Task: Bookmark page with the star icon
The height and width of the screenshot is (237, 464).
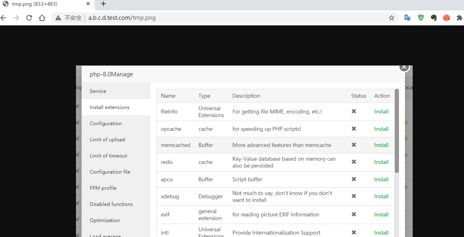Action: pyautogui.click(x=392, y=18)
